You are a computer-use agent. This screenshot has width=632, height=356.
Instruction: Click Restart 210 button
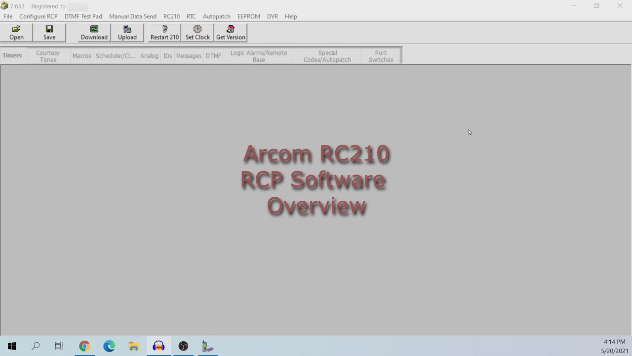(164, 33)
